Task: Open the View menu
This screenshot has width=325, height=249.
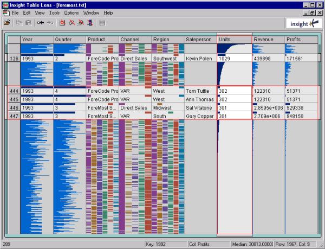Action: [x=40, y=13]
